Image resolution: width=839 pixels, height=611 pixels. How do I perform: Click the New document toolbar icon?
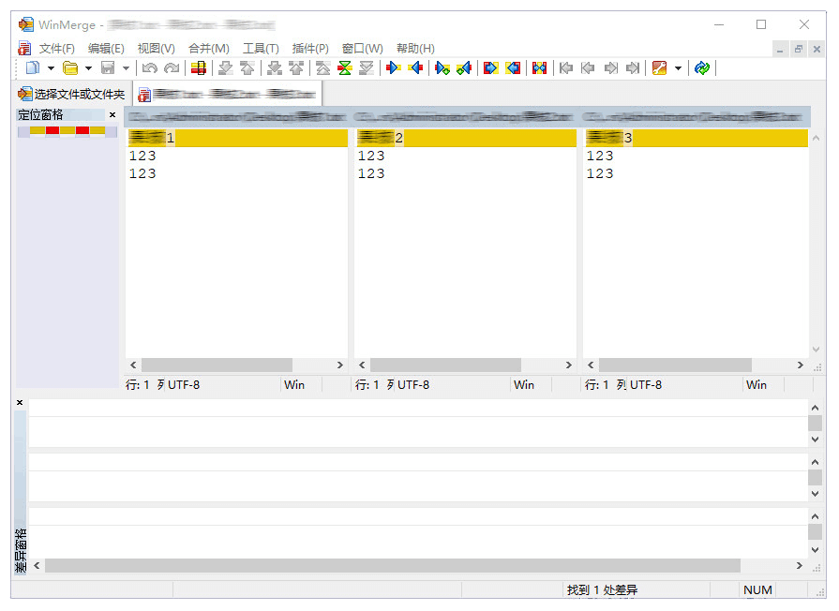pos(33,67)
